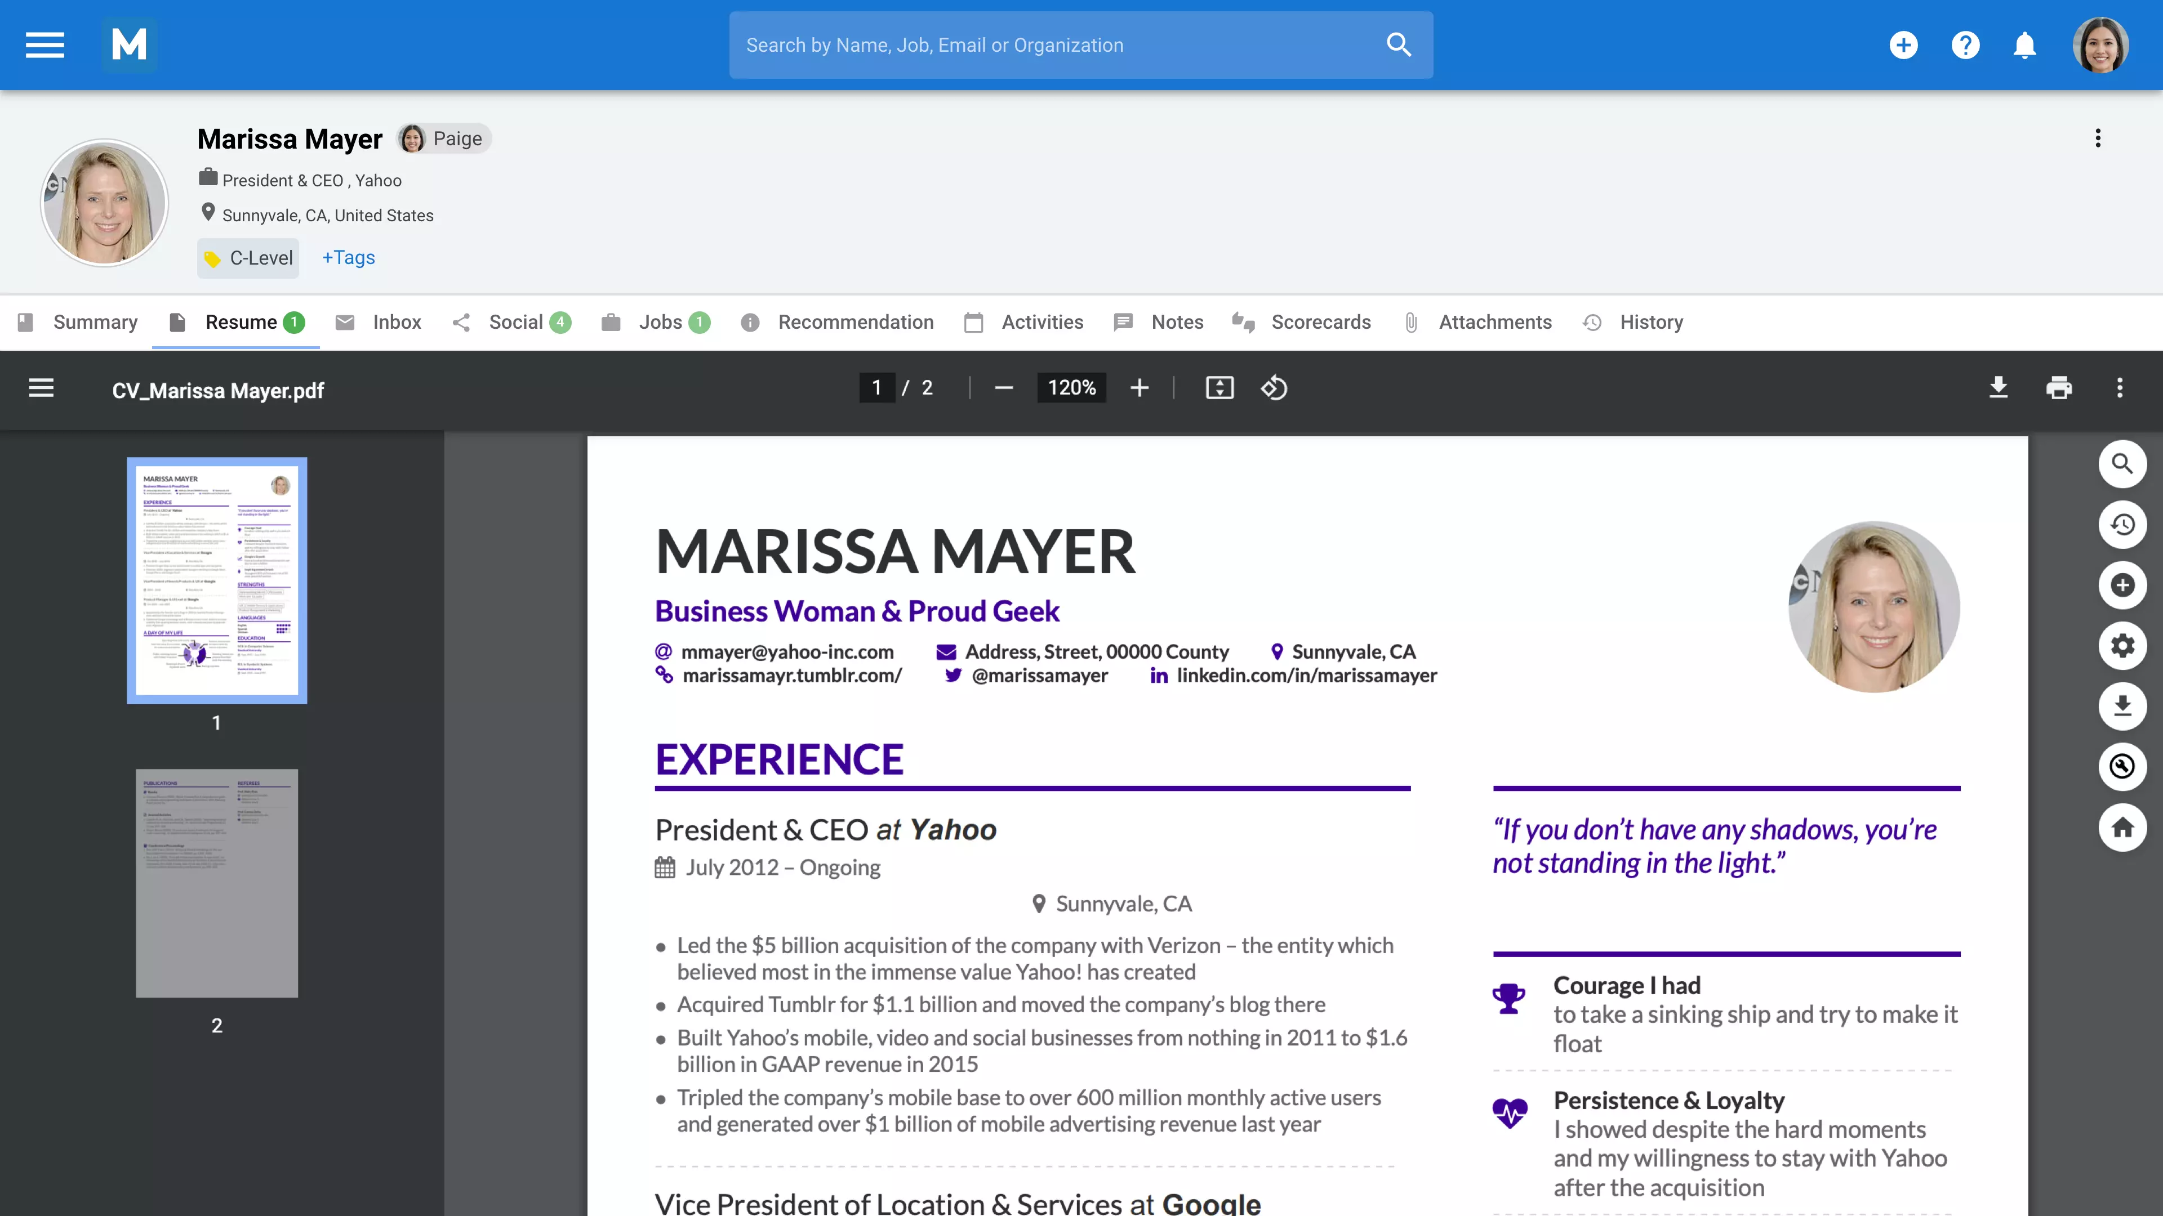The image size is (2163, 1216).
Task: Toggle the PDF thumbnail sidebar
Action: coord(41,388)
